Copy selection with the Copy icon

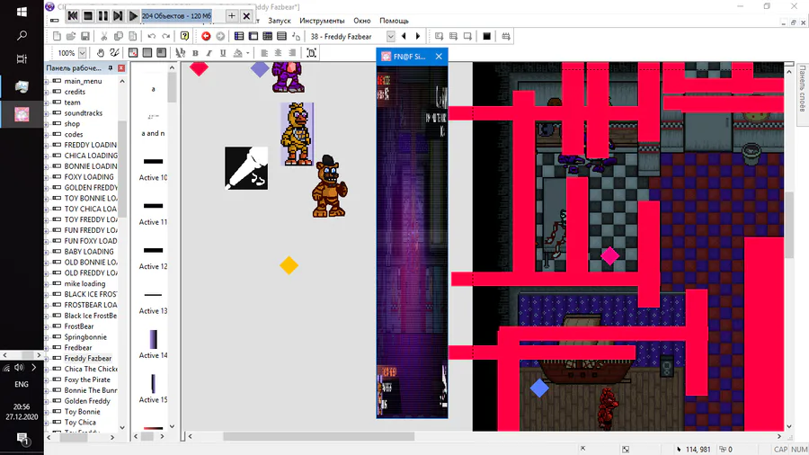[118, 36]
